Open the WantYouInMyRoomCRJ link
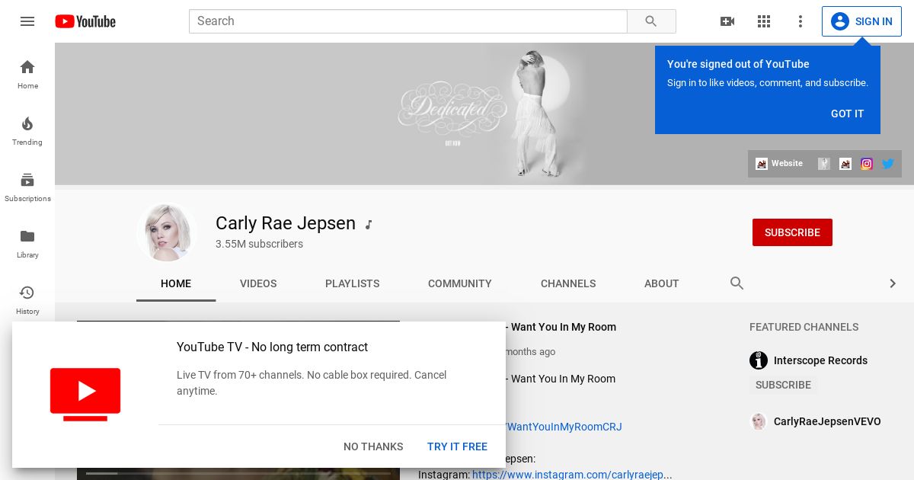The image size is (914, 480). coord(564,427)
